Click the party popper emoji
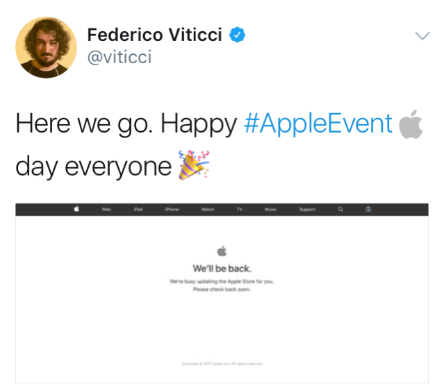 pos(193,165)
